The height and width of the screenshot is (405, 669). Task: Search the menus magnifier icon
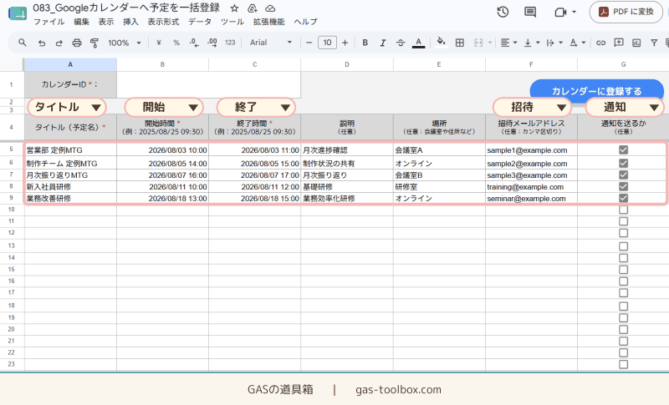pyautogui.click(x=23, y=43)
